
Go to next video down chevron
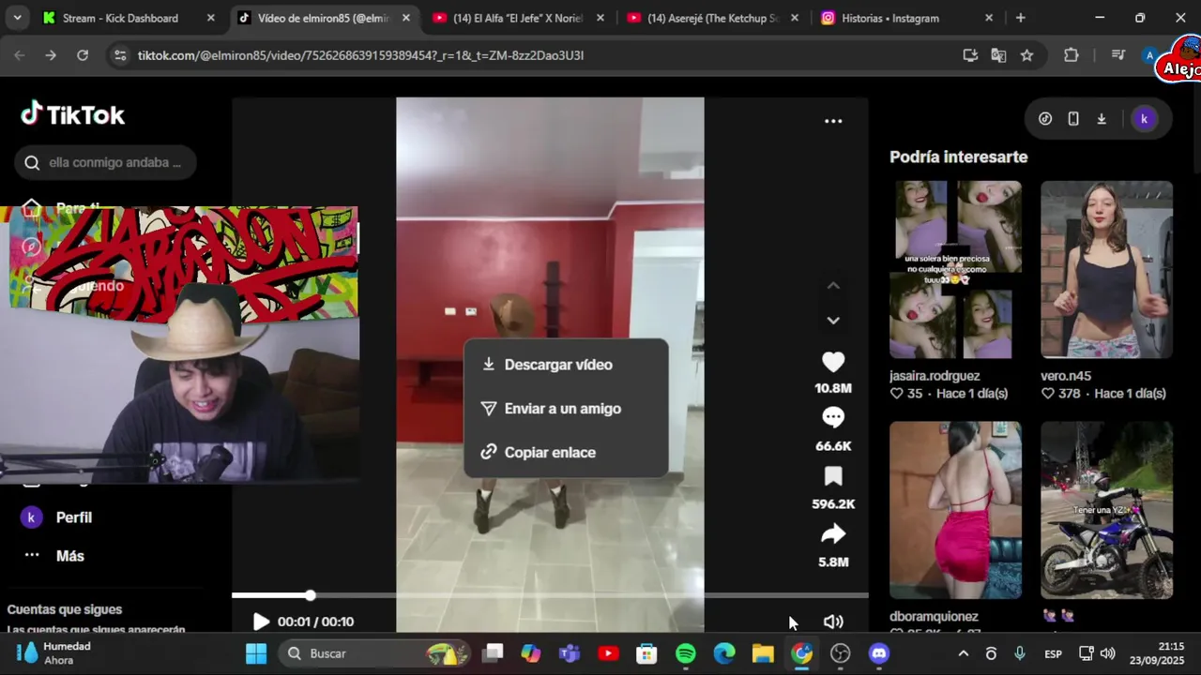click(x=833, y=321)
